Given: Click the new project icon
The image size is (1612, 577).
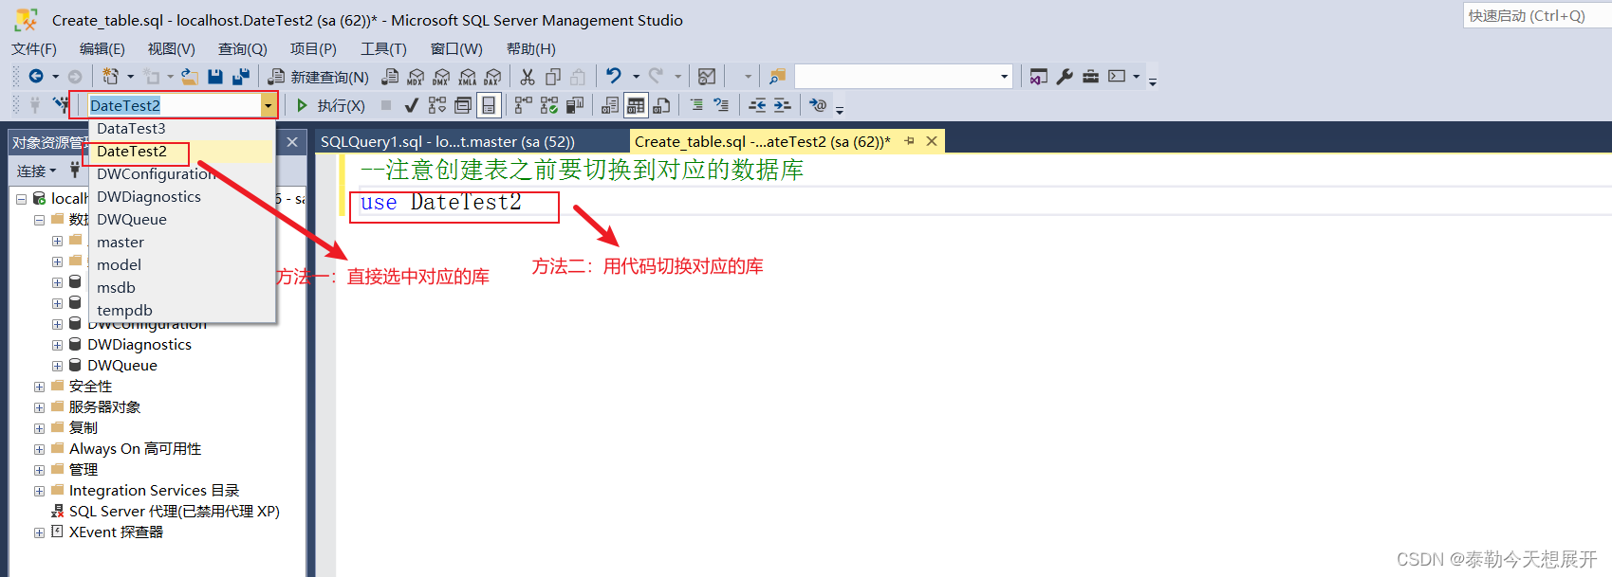Looking at the screenshot, I should pyautogui.click(x=111, y=77).
